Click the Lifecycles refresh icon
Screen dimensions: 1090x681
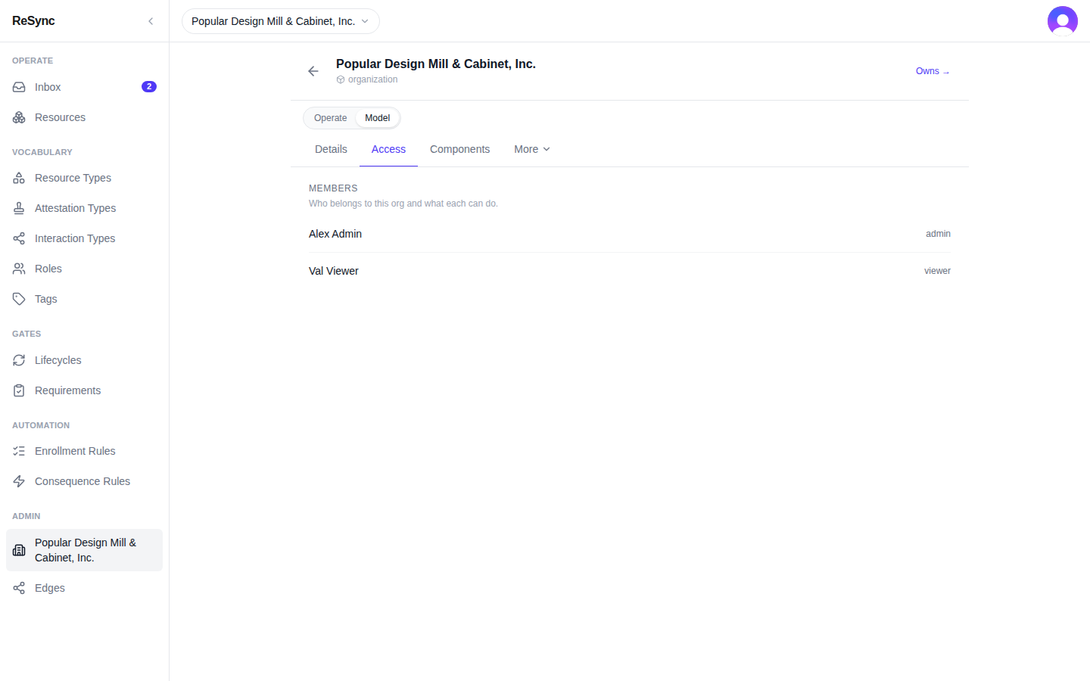(19, 360)
